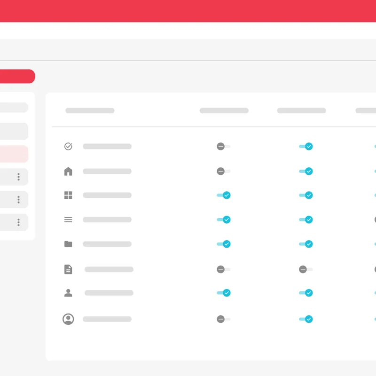Enable first-column toggle in home row
Screen dimensions: 376x376
(224, 171)
